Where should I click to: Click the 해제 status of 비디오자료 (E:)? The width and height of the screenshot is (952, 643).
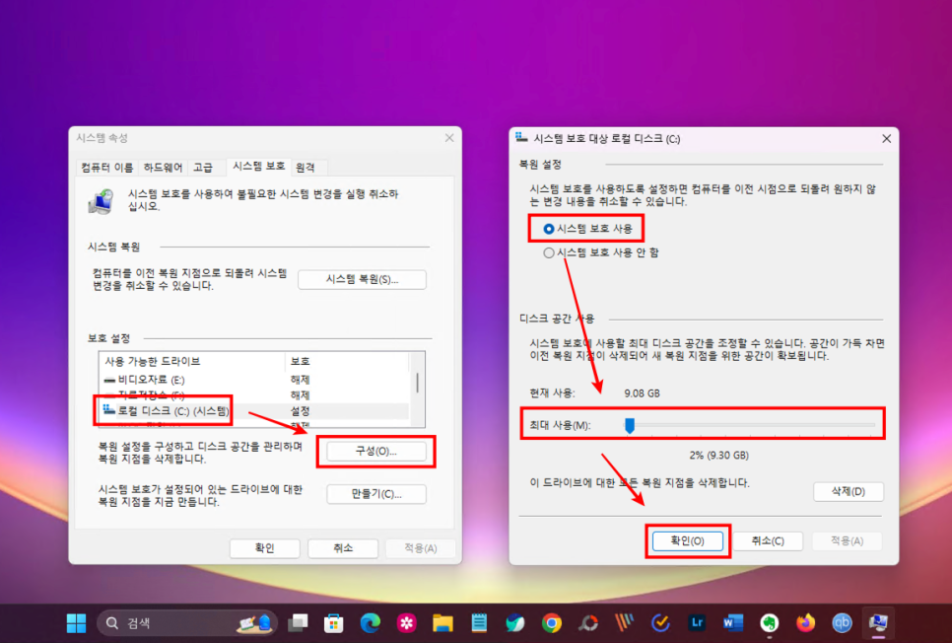click(x=300, y=380)
